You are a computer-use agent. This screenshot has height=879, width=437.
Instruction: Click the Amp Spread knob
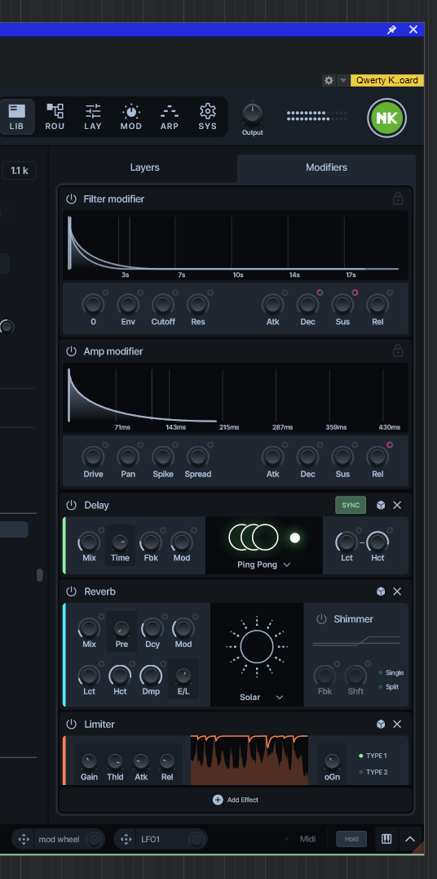197,457
